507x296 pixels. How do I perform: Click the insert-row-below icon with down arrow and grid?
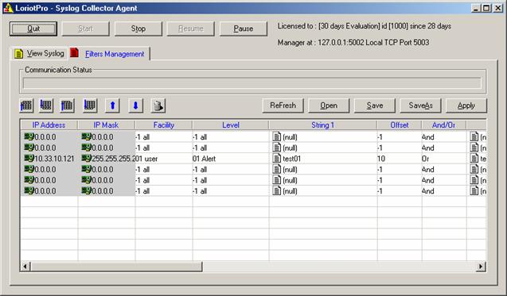(46, 106)
